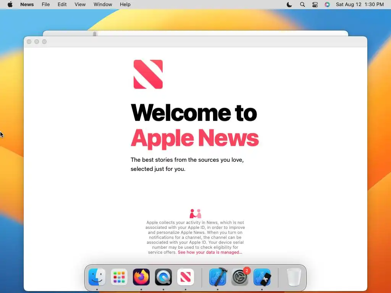Launch Firefox from the Dock
Image resolution: width=391 pixels, height=293 pixels.
(x=141, y=277)
